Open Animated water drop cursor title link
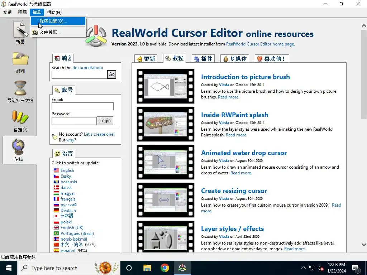Image resolution: width=367 pixels, height=275 pixels. (x=244, y=153)
